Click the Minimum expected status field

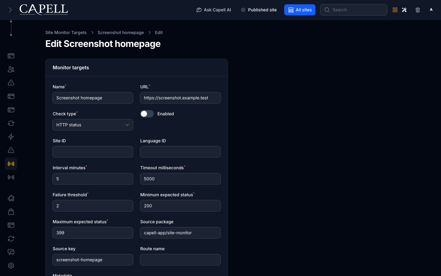tap(180, 206)
